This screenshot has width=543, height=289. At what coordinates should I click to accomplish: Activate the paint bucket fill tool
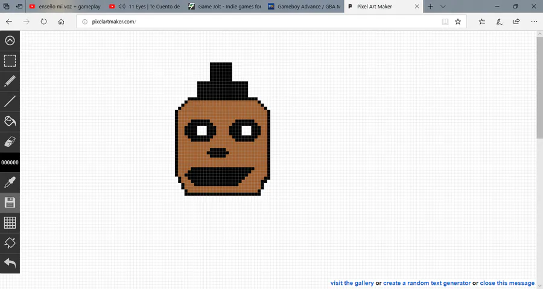tap(10, 122)
